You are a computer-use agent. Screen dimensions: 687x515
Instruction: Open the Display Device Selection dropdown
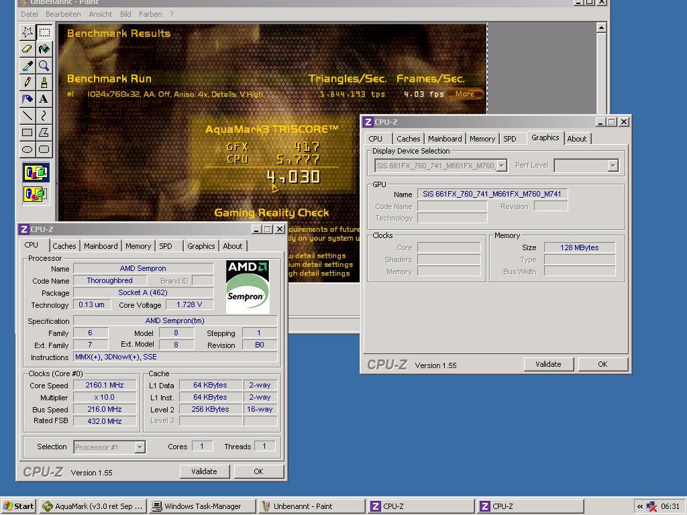tap(502, 166)
